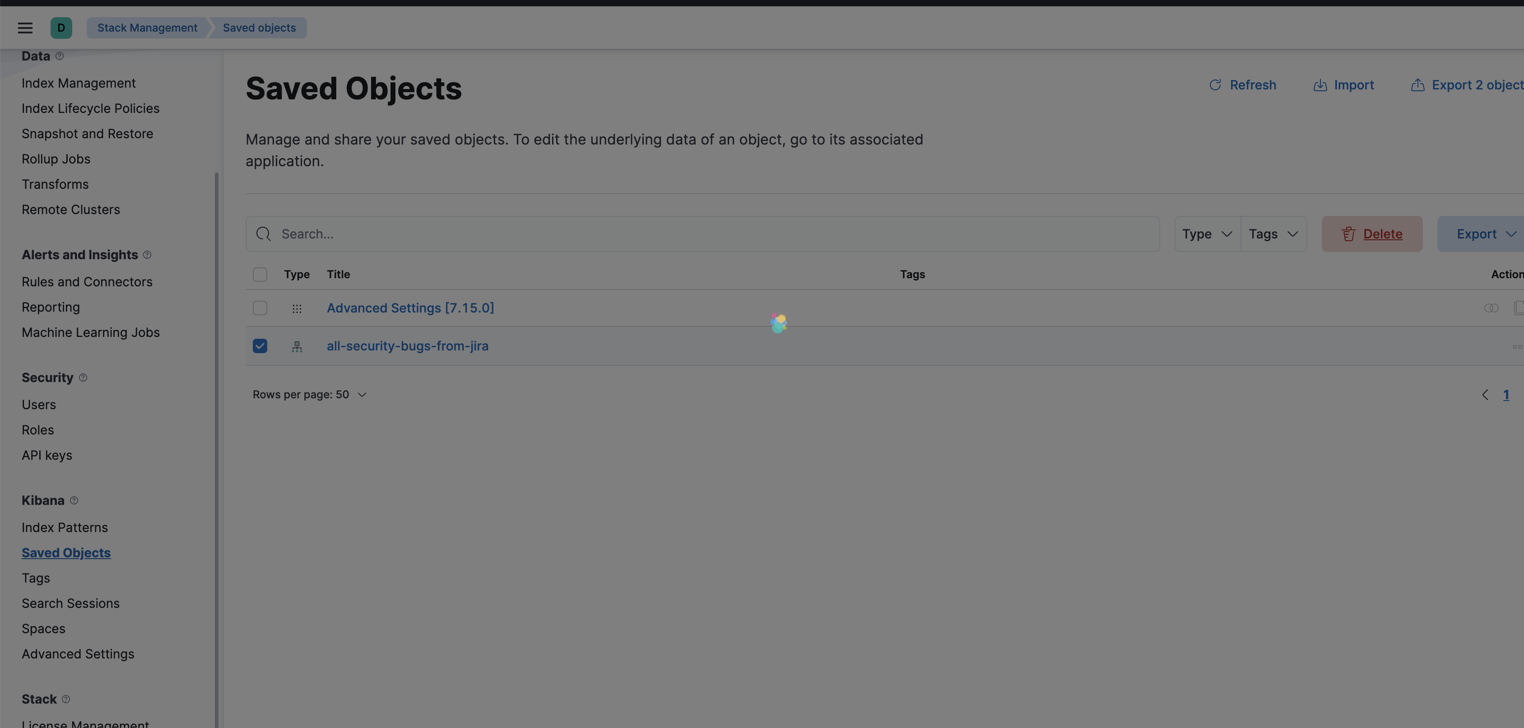This screenshot has height=728, width=1524.
Task: Toggle the select-all checkbox in table header
Action: (260, 275)
